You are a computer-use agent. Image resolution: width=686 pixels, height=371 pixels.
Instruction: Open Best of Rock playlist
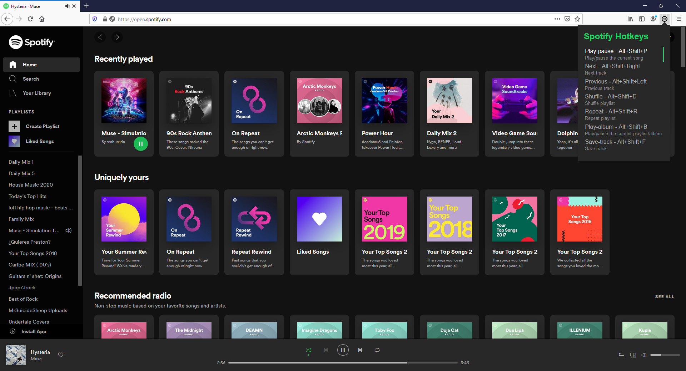click(x=23, y=299)
